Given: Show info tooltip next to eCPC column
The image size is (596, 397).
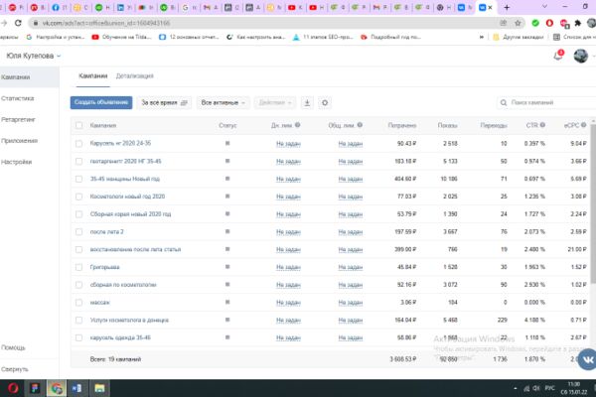Looking at the screenshot, I should coord(583,125).
